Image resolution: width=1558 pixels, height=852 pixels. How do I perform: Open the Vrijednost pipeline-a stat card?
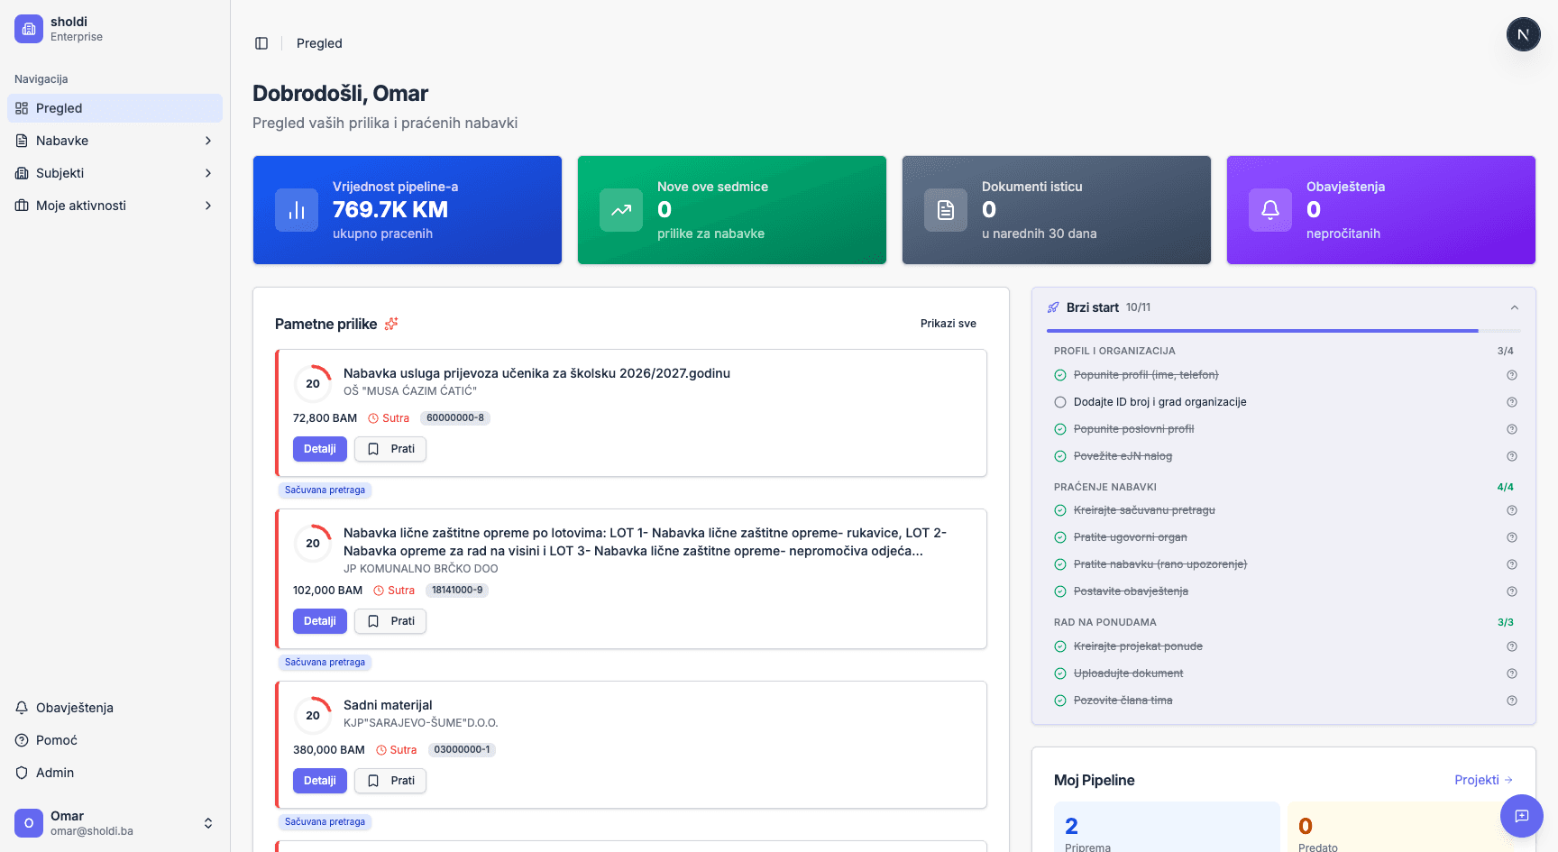408,210
